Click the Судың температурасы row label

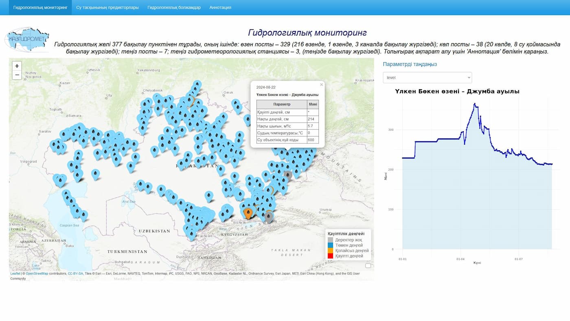(x=282, y=133)
